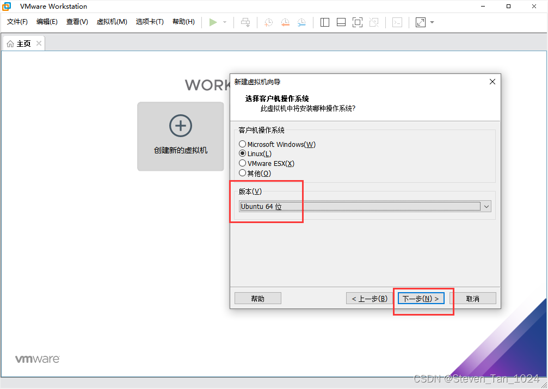The image size is (548, 389).
Task: Click the unity mode toolbar icon
Action: 374,22
